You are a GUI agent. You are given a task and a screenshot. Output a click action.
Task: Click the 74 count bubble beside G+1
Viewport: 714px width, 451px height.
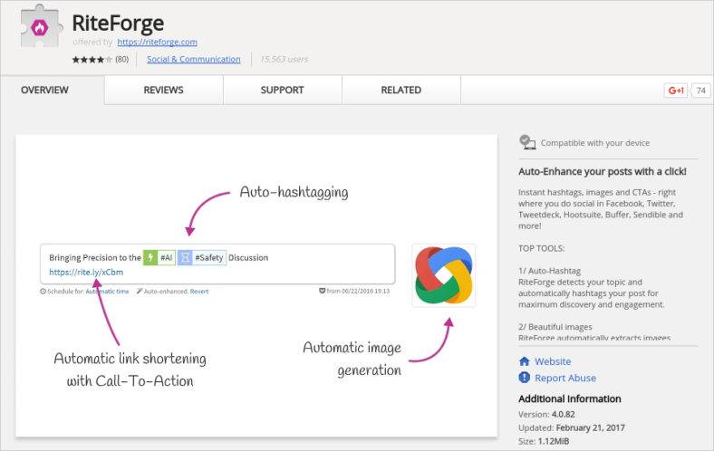click(700, 91)
